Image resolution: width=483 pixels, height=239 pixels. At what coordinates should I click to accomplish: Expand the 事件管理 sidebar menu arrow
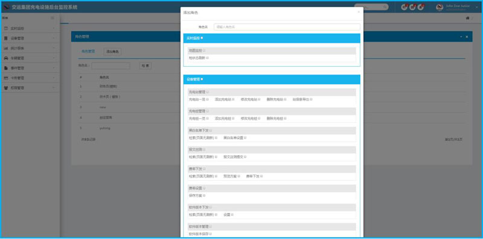[x=54, y=68]
